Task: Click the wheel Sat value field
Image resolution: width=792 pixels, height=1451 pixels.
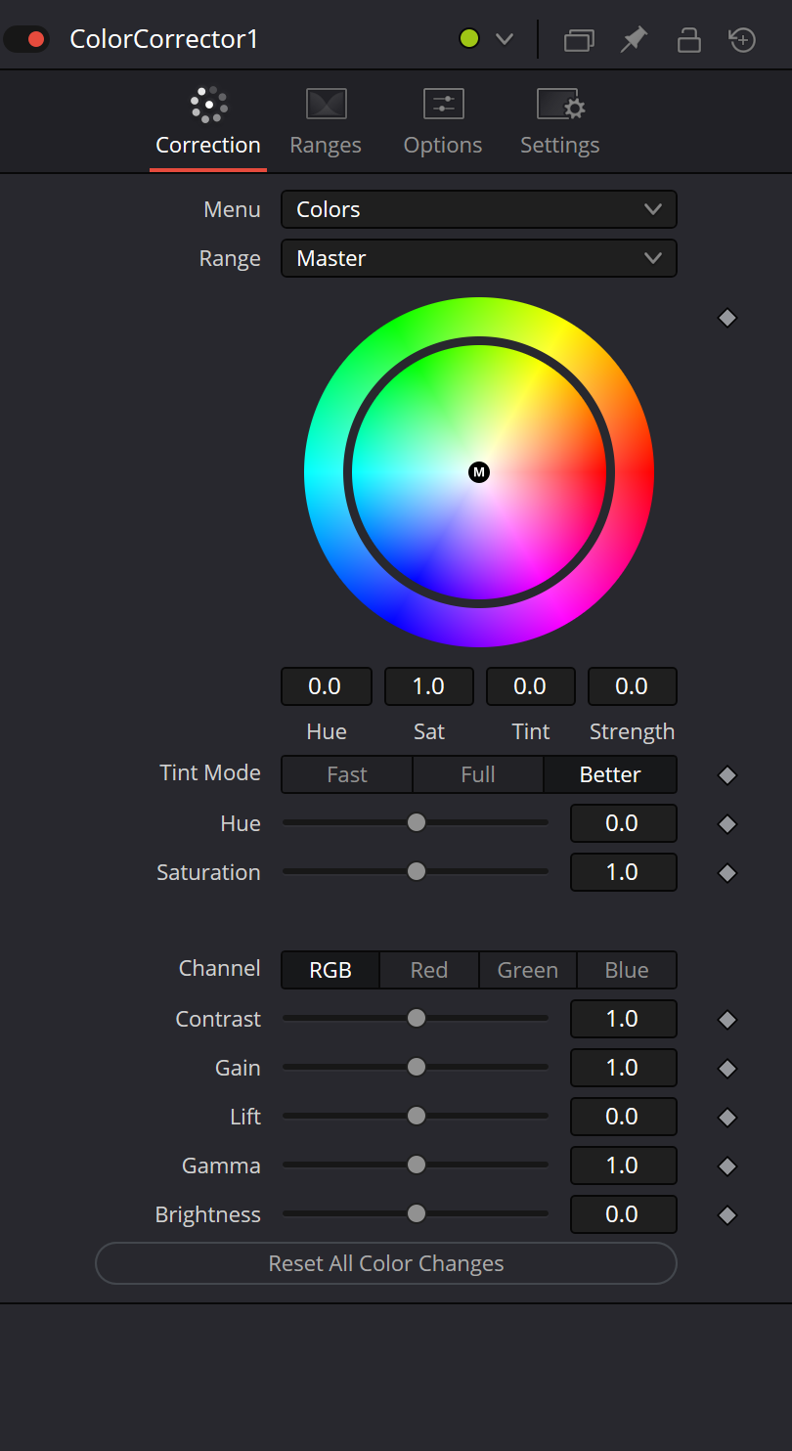Action: [429, 686]
